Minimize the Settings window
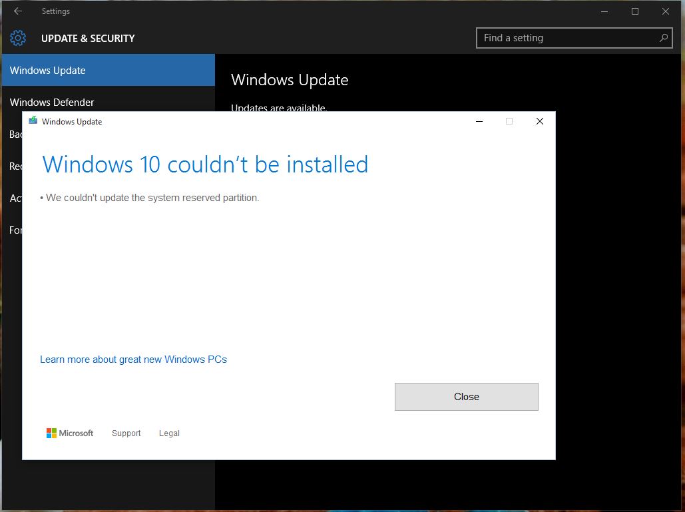Viewport: 685px width, 512px height. 604,12
